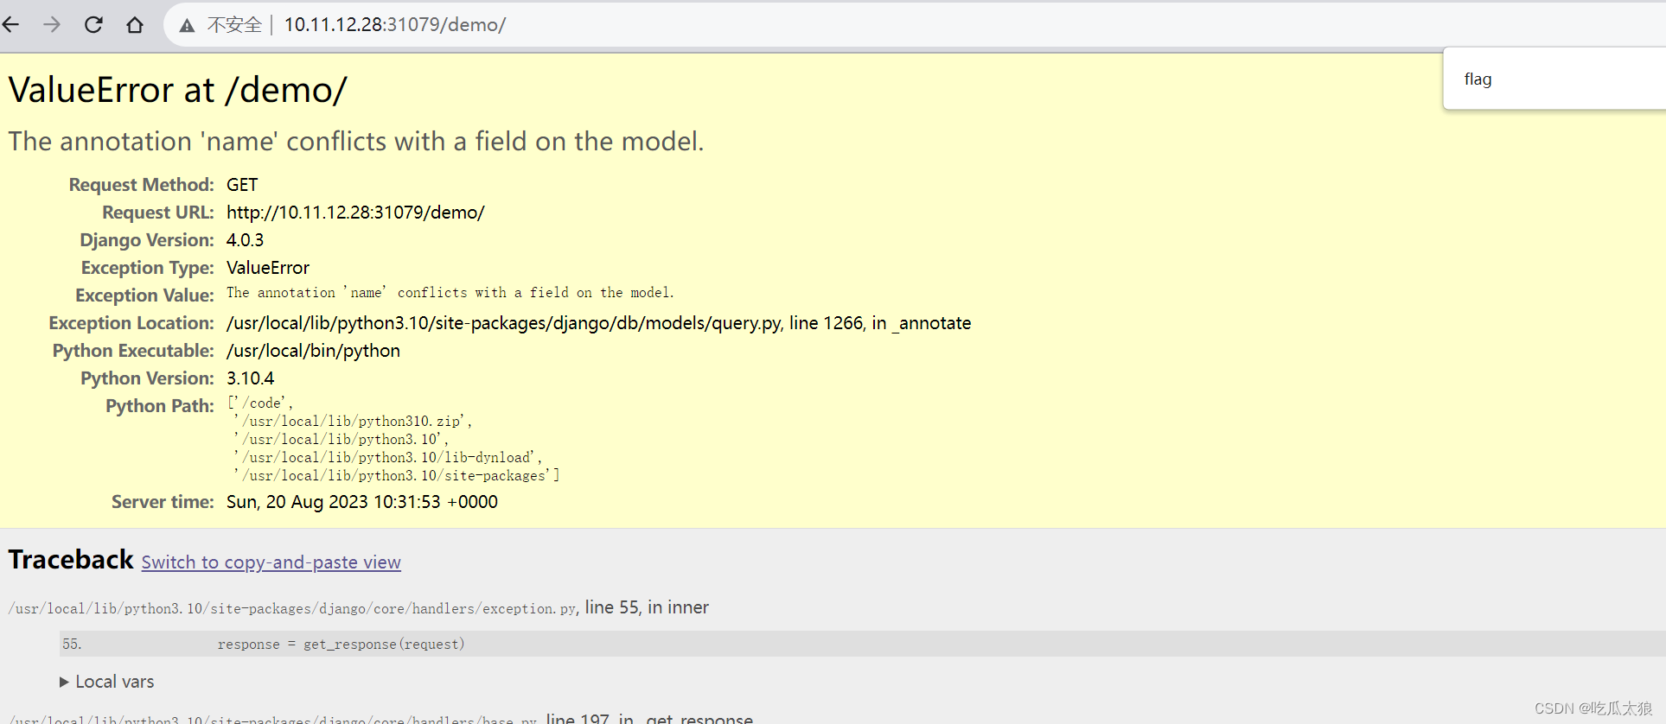The width and height of the screenshot is (1666, 724).
Task: Select the Python Version value 3.10.4
Action: 251,378
